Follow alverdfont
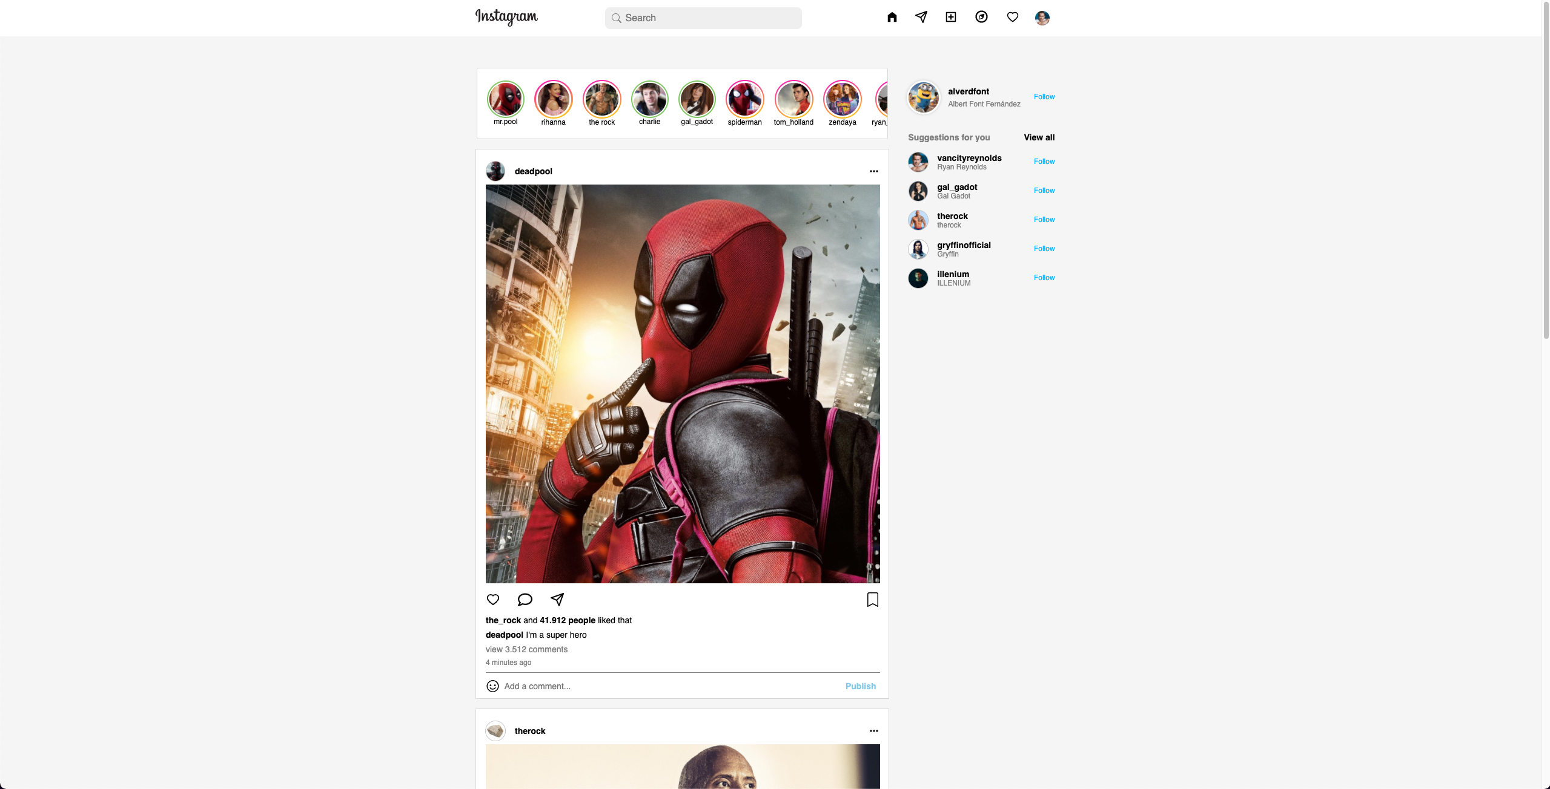The height and width of the screenshot is (789, 1550). [1044, 97]
